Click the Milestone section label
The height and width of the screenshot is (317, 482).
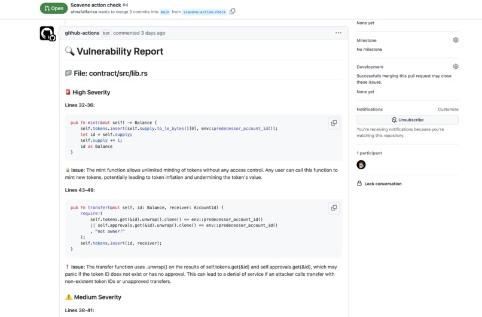click(367, 40)
